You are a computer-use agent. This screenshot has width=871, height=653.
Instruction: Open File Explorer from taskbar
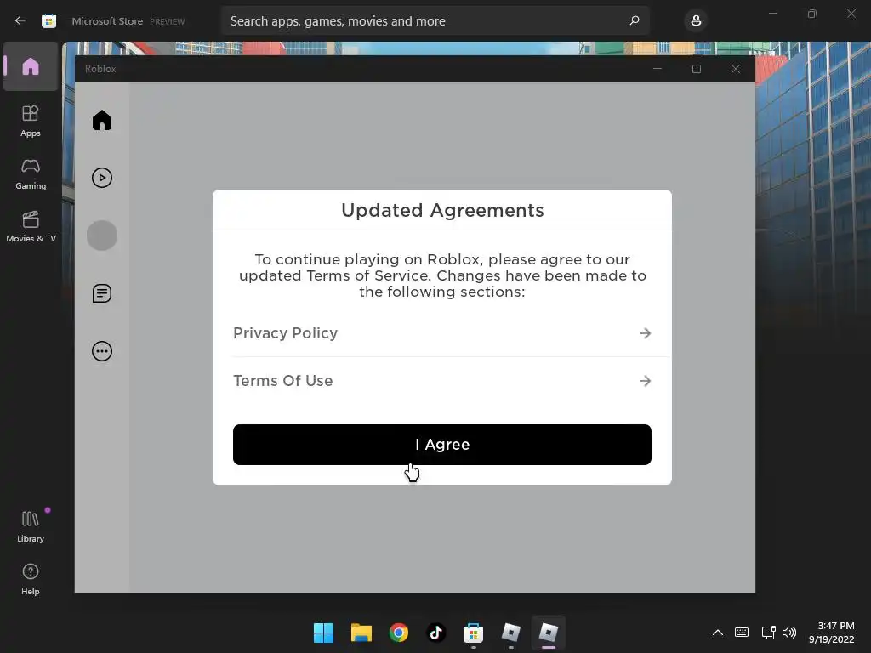coord(361,633)
